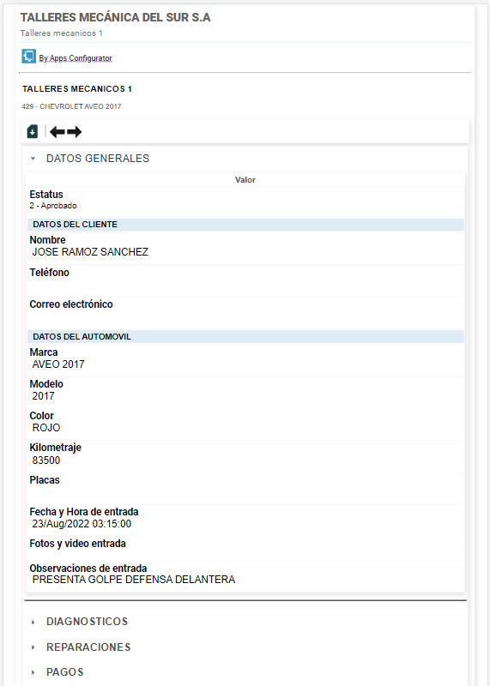Image resolution: width=490 pixels, height=686 pixels.
Task: Click the DIAGNOSTICOS expand arrow
Action: pyautogui.click(x=33, y=622)
